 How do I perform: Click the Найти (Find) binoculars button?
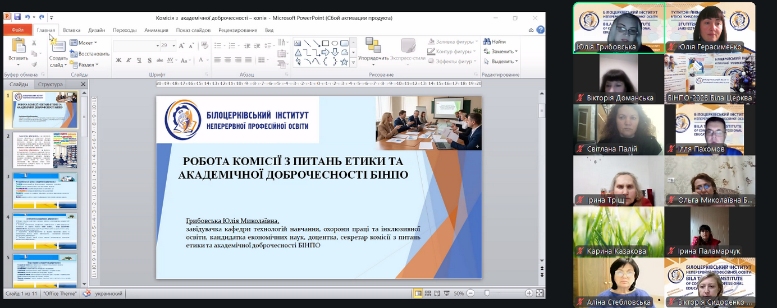coord(494,42)
